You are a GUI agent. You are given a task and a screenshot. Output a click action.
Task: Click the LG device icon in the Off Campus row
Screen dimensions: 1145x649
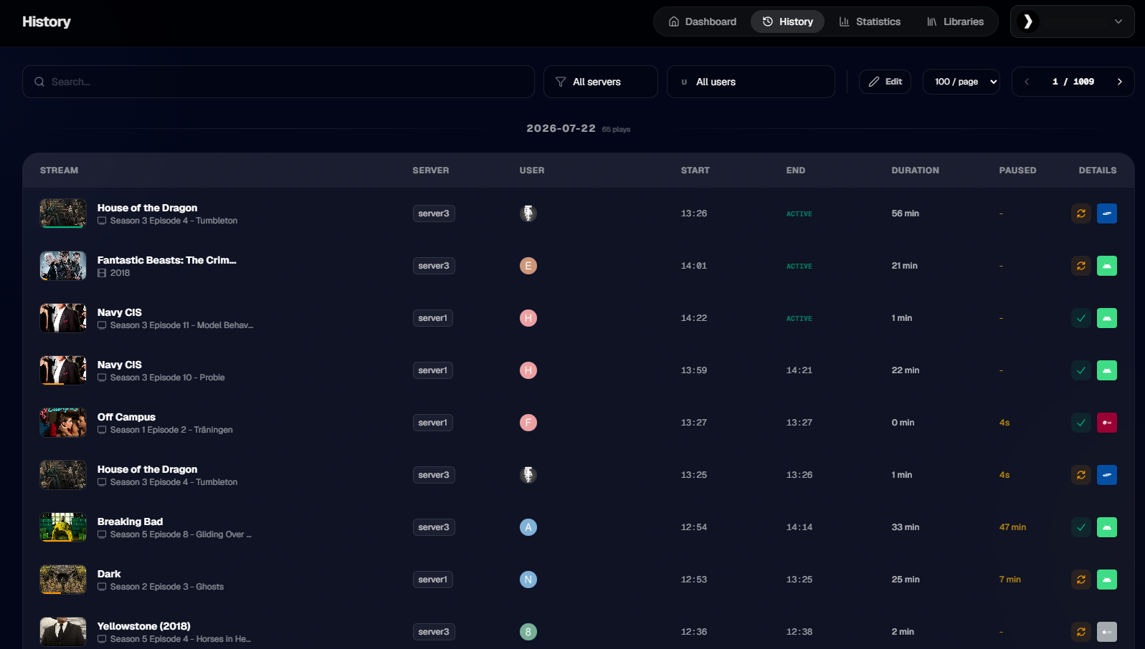1107,423
